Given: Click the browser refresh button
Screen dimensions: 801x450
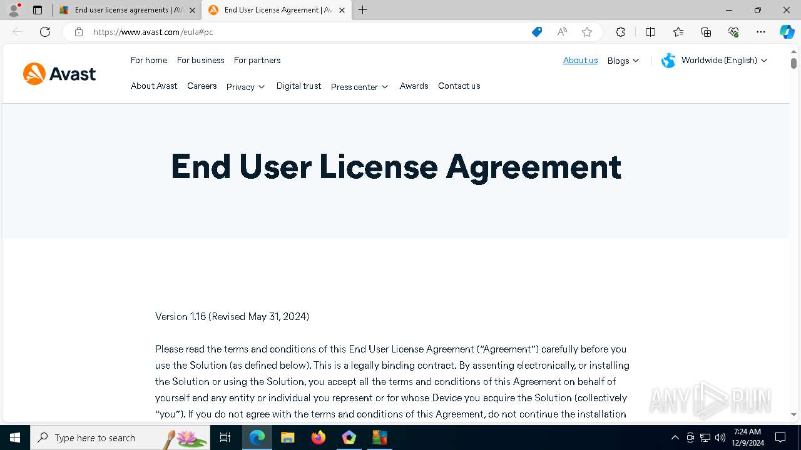Looking at the screenshot, I should [45, 32].
